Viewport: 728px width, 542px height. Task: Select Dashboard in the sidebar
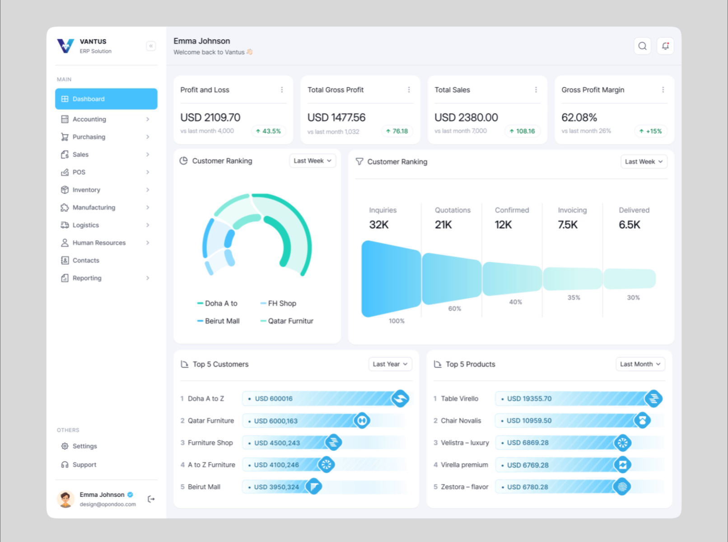click(106, 99)
